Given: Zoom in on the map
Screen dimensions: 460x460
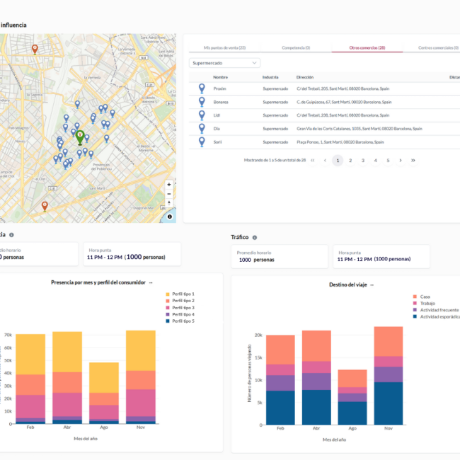Looking at the screenshot, I should [x=169, y=184].
